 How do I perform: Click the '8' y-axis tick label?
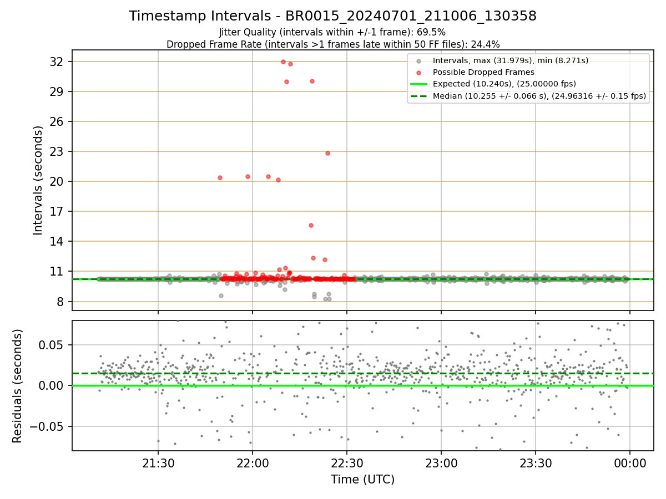61,302
